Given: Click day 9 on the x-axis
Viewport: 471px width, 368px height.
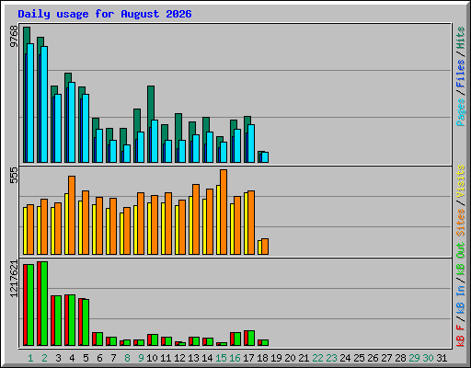Looking at the screenshot, I should tap(141, 358).
